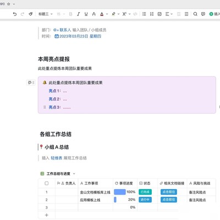Open the 轻维表 link
The image size is (220, 220).
(57, 158)
